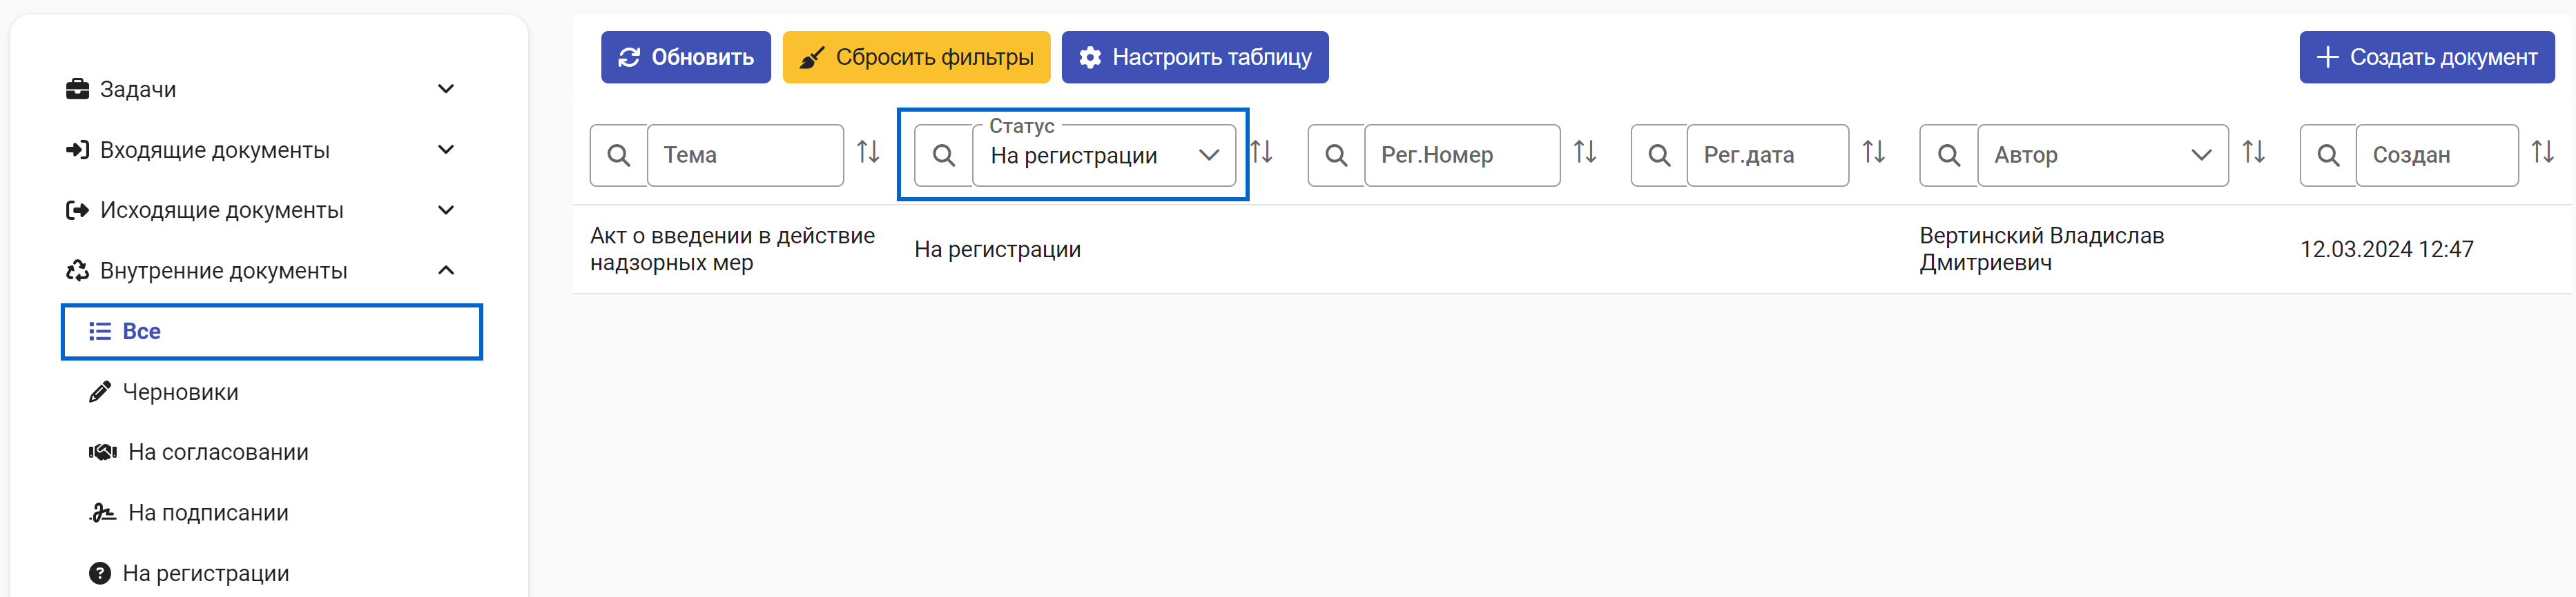Image resolution: width=2576 pixels, height=597 pixels.
Task: Click handshake icon beside На согласовании
Action: [x=103, y=452]
